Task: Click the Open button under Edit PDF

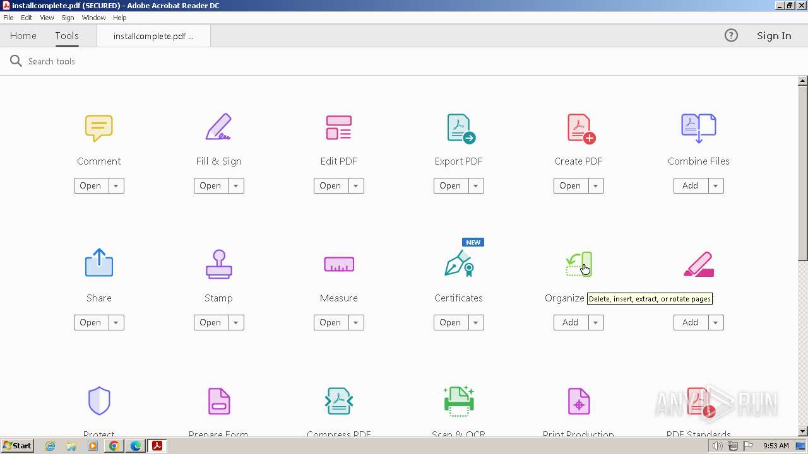Action: pyautogui.click(x=331, y=186)
